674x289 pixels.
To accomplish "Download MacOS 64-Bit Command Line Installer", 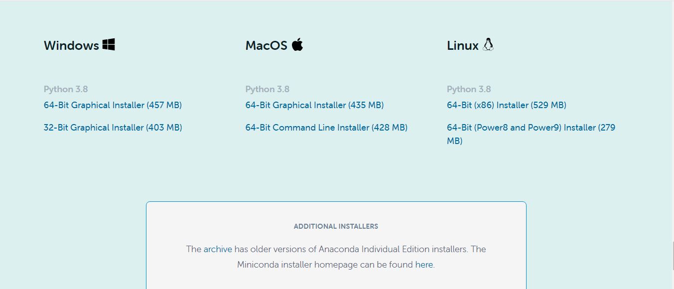I will [x=326, y=128].
